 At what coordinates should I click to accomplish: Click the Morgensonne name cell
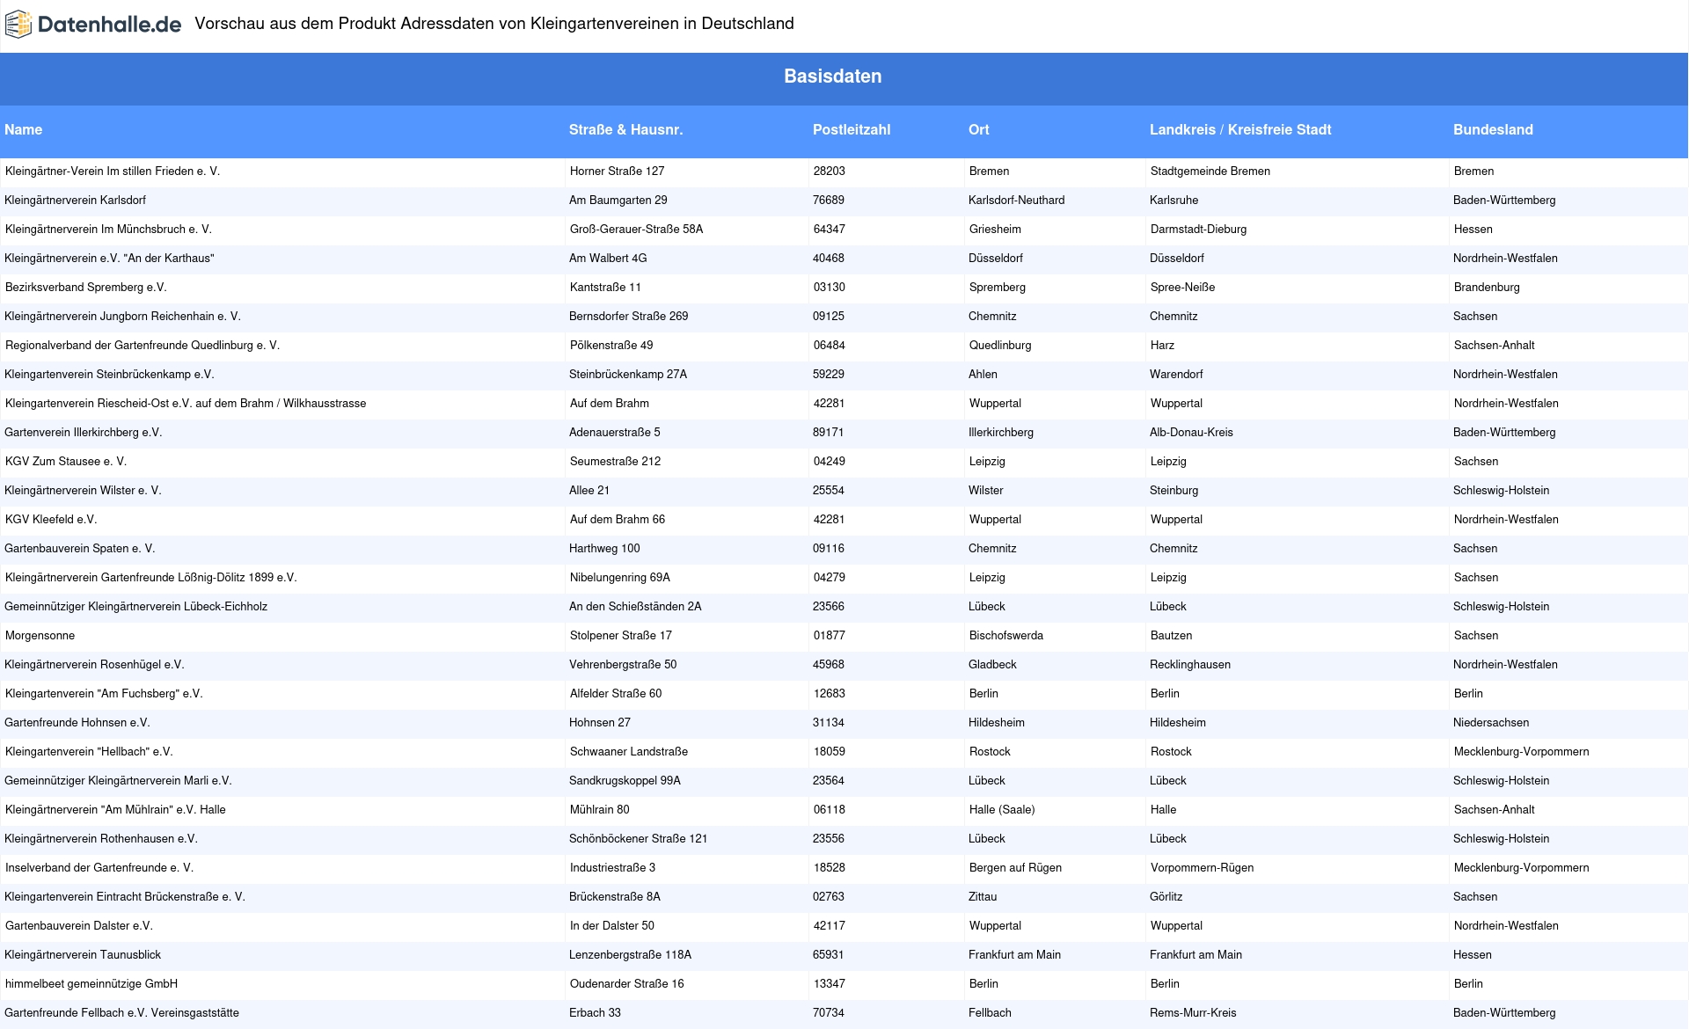(40, 636)
